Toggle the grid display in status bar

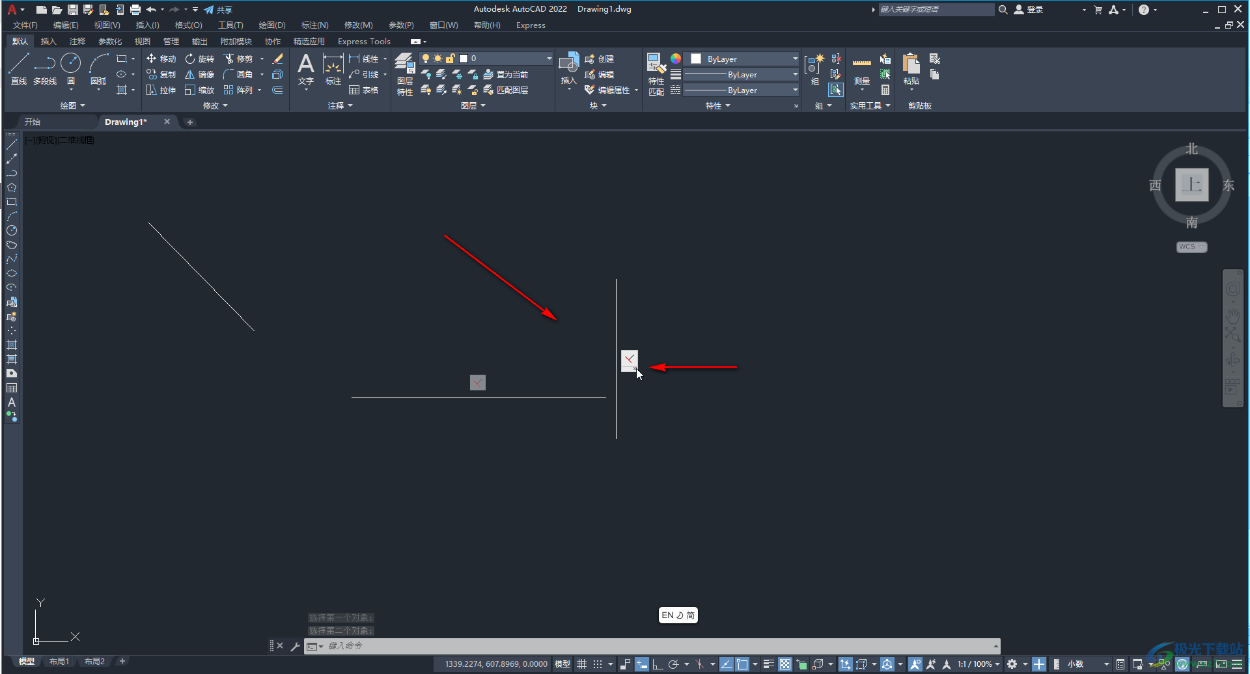(581, 664)
